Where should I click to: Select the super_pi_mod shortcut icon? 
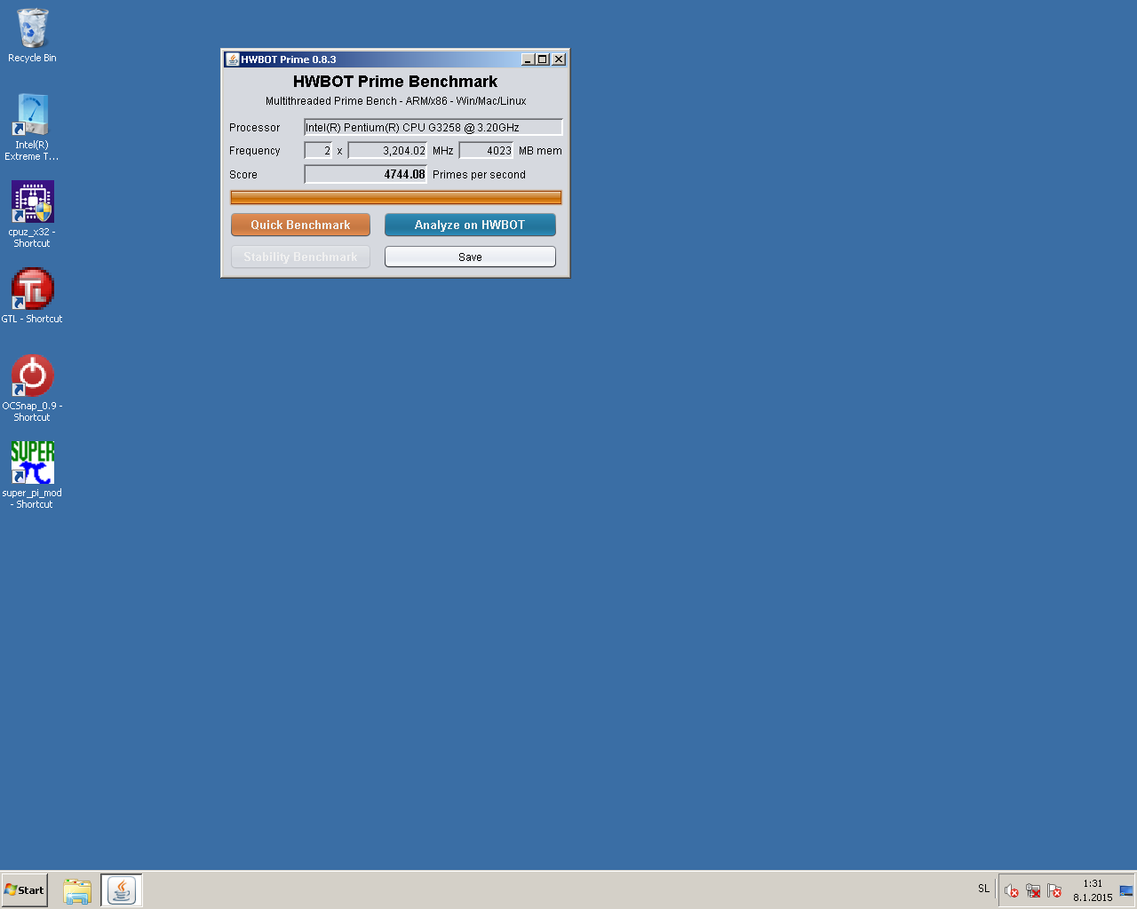click(x=32, y=475)
